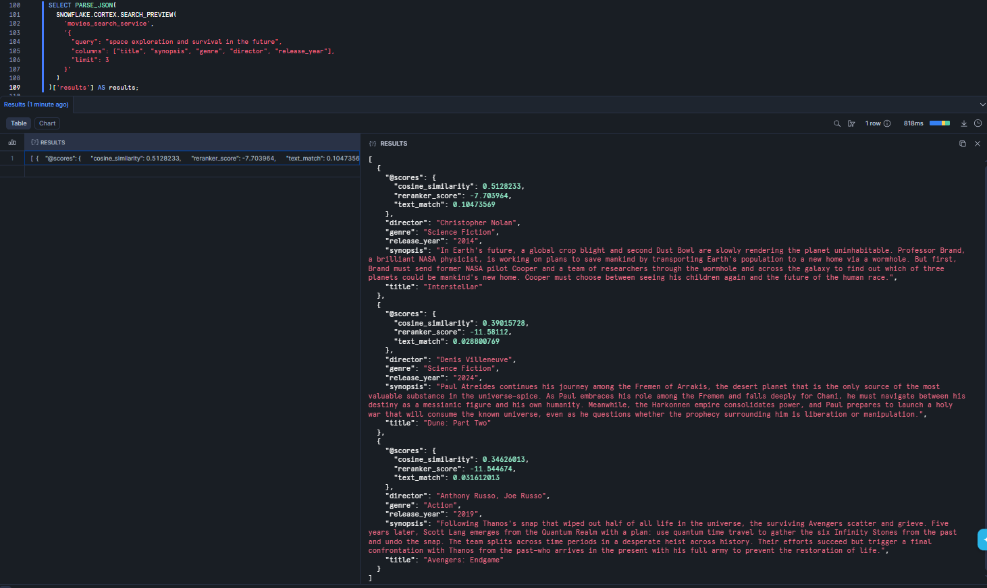
Task: Click cosine_similarity value 0.34626013
Action: (x=504, y=460)
